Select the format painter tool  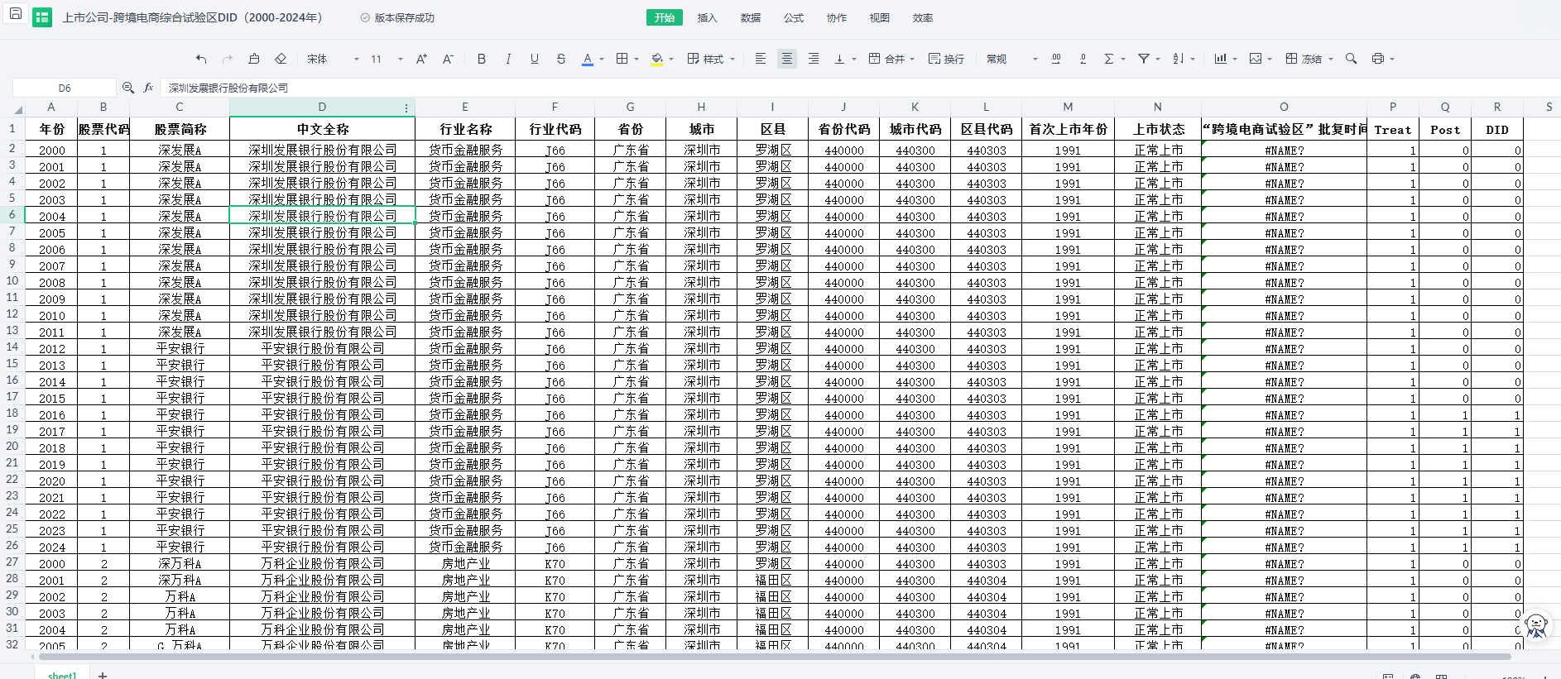point(254,59)
